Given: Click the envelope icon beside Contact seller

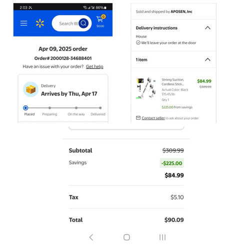Looking at the screenshot, I should point(138,118).
